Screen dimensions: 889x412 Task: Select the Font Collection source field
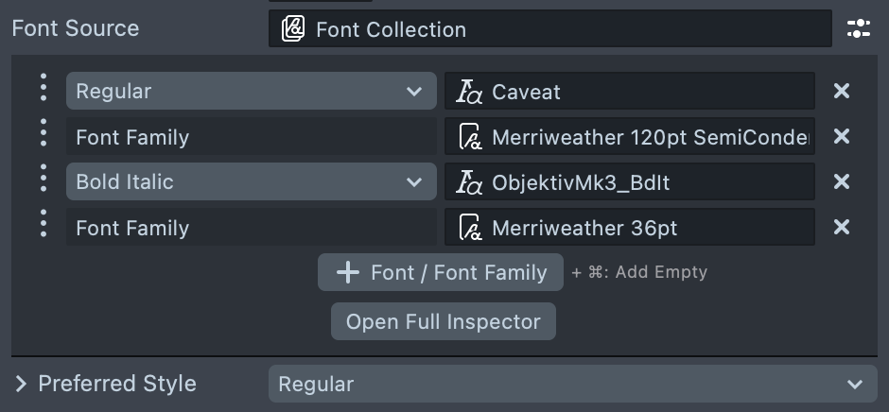549,28
